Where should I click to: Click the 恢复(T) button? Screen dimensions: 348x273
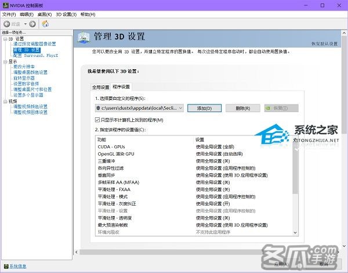pos(281,108)
